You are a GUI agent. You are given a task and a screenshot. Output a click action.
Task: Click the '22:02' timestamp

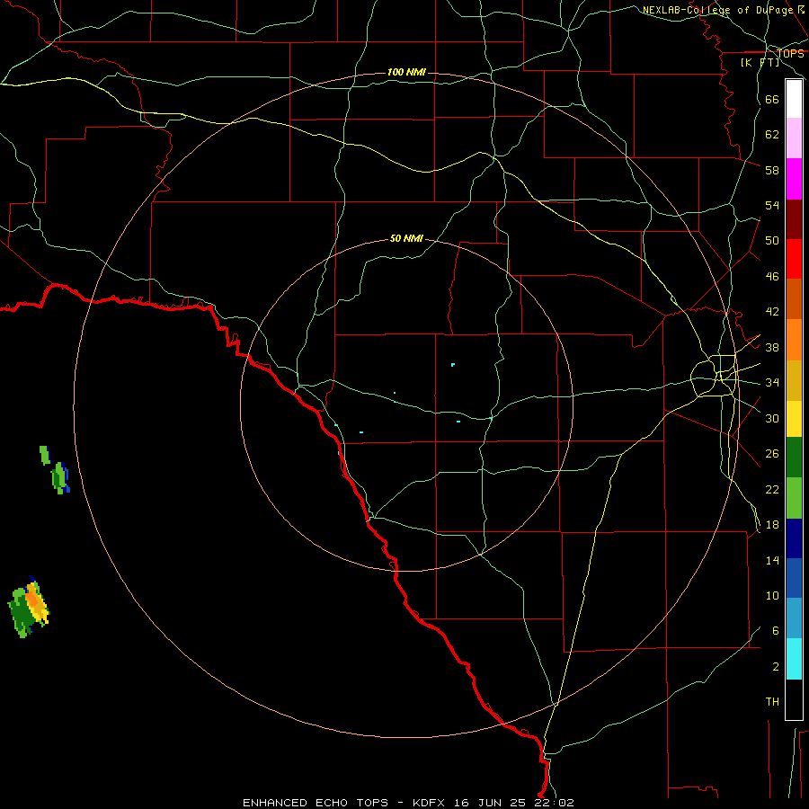554,803
